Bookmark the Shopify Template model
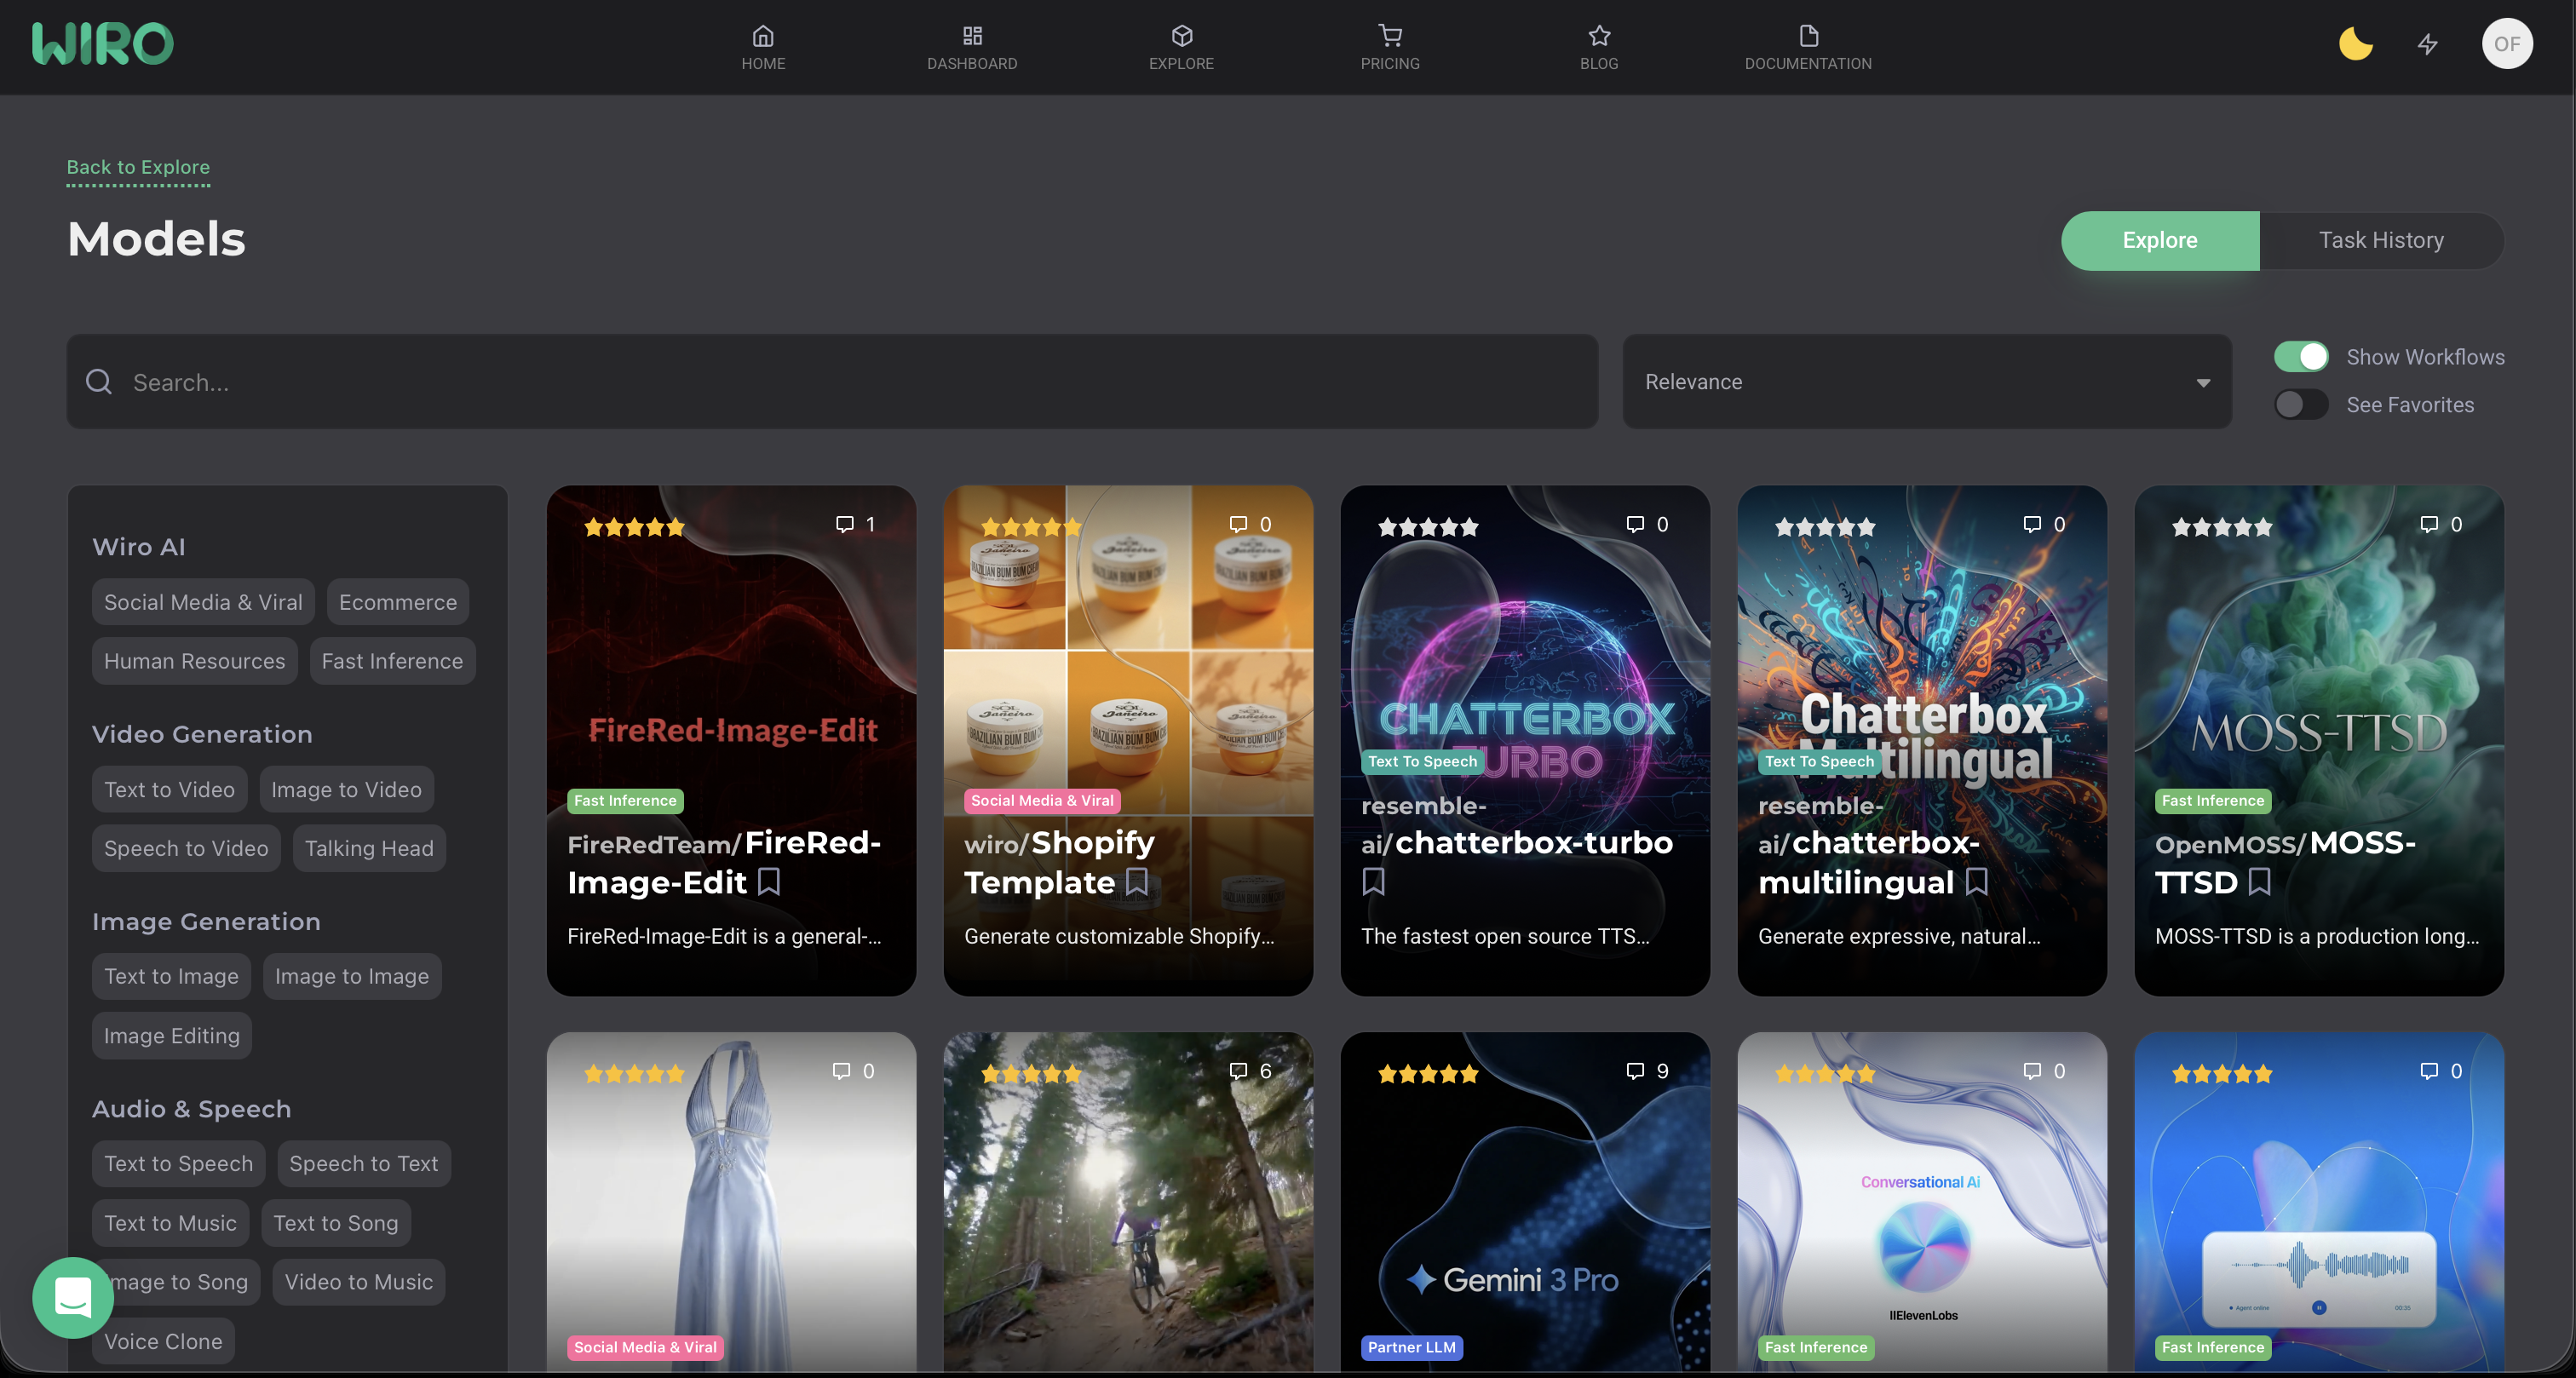The image size is (2576, 1378). [x=1136, y=881]
